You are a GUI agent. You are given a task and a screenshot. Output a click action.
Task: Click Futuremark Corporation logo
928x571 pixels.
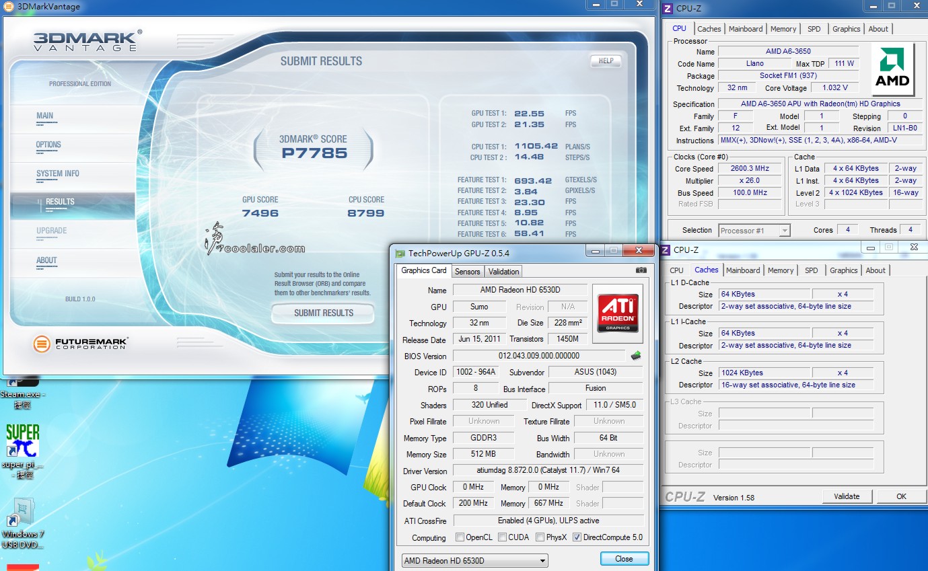(80, 344)
